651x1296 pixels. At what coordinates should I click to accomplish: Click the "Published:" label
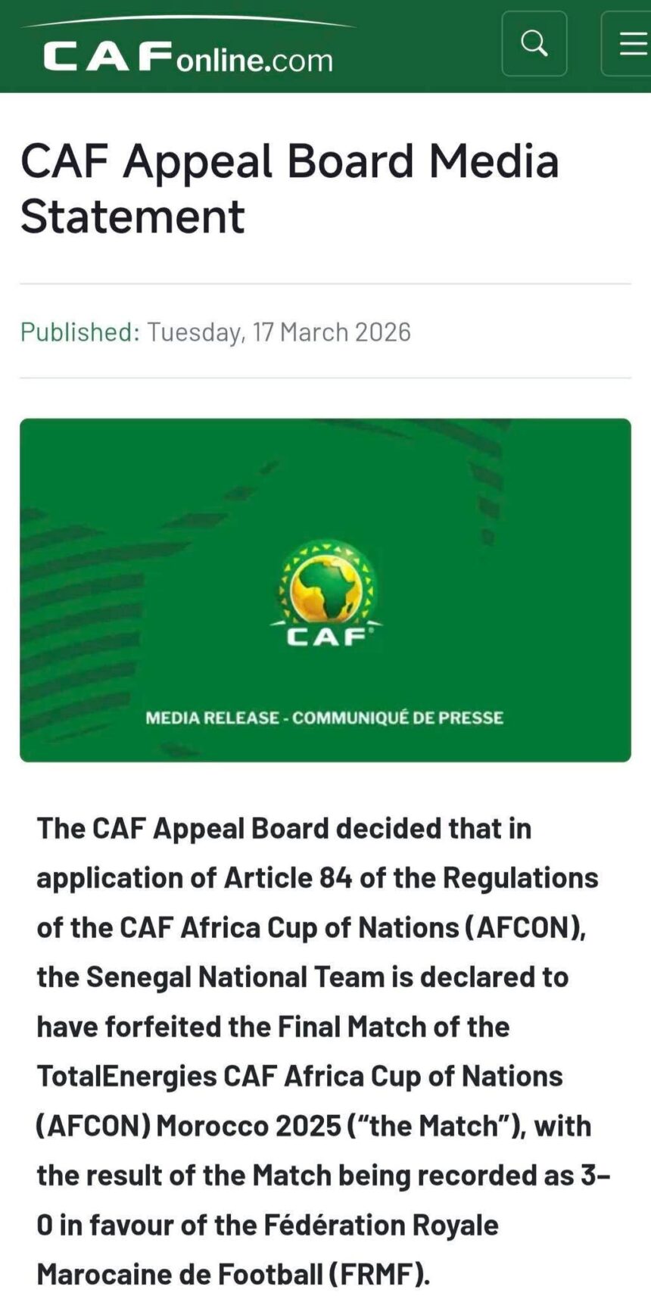click(79, 332)
